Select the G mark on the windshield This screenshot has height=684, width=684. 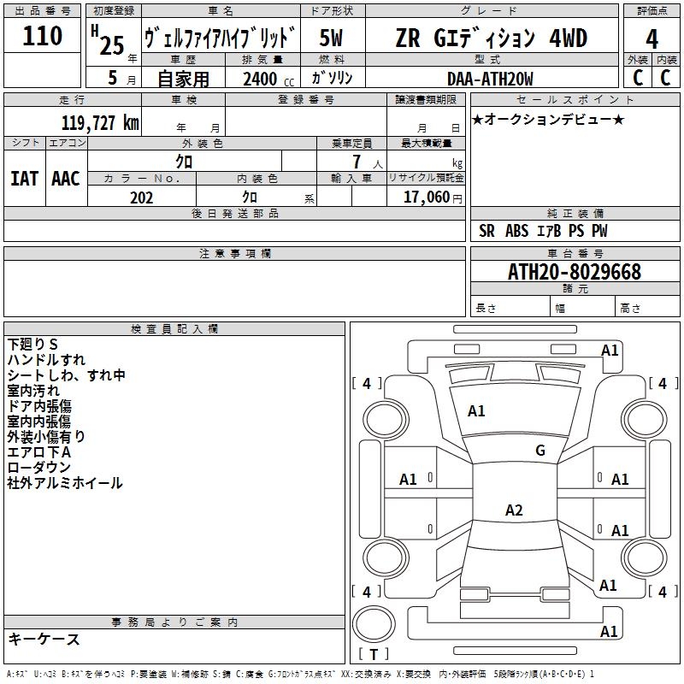click(x=540, y=451)
